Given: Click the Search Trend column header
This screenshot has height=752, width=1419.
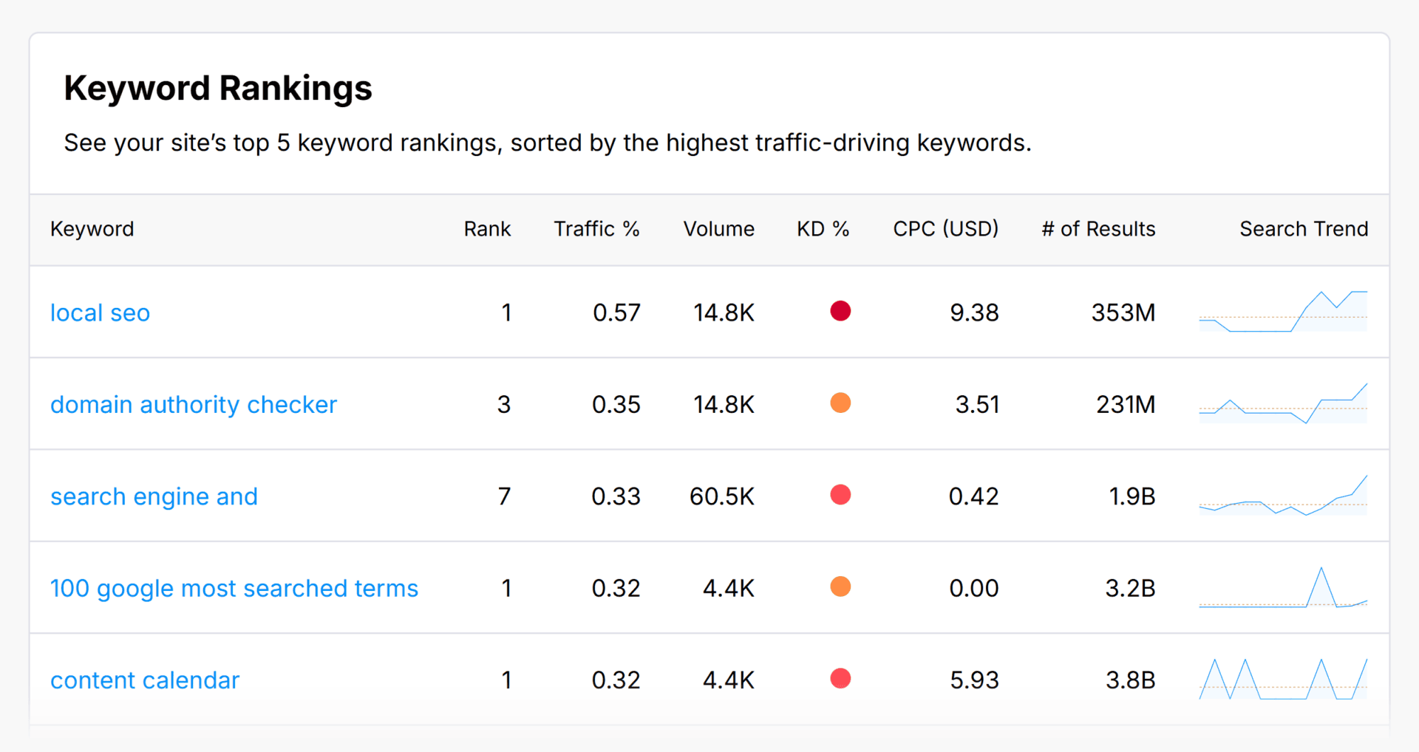Looking at the screenshot, I should [x=1304, y=229].
